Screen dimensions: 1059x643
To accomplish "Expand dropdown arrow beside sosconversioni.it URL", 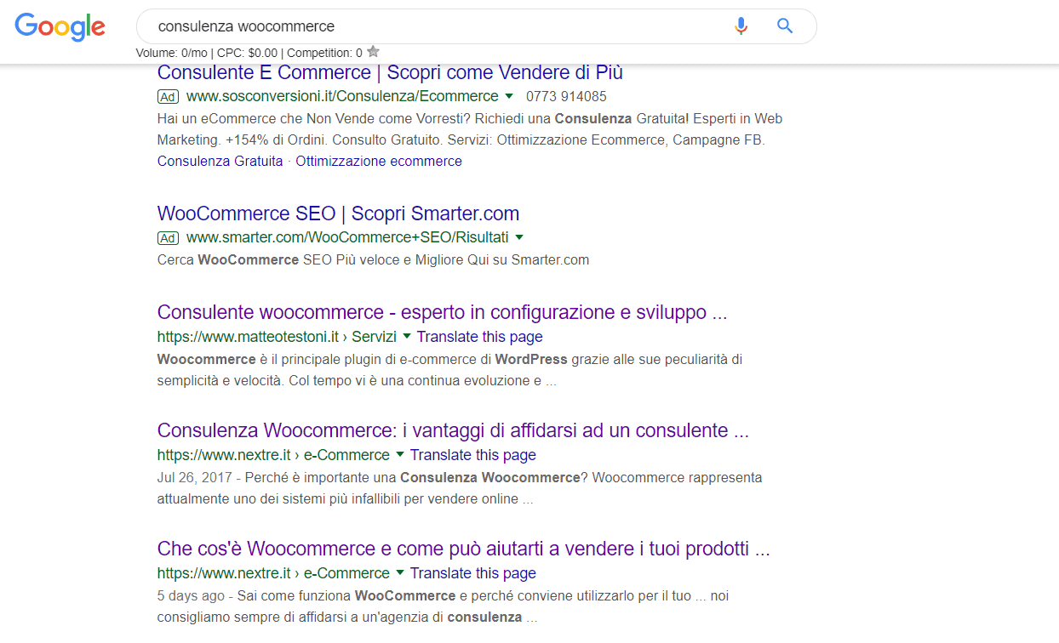I will pos(509,96).
